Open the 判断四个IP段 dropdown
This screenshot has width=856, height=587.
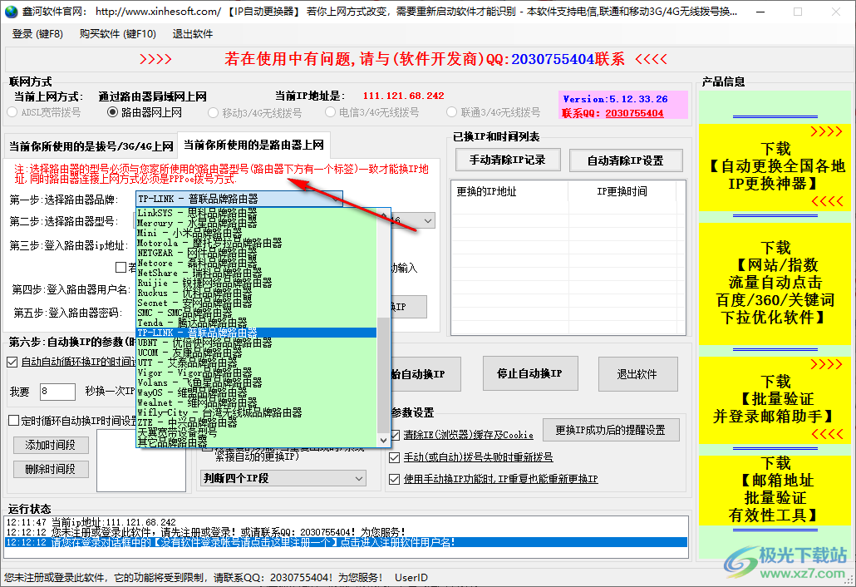(x=283, y=478)
